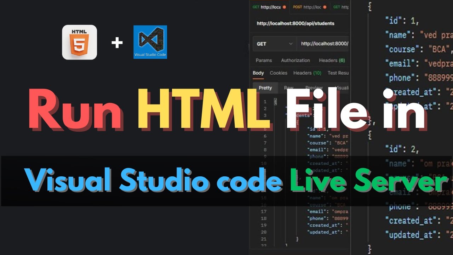
Task: Click line number 21 in Postman gutter
Action: (263, 239)
